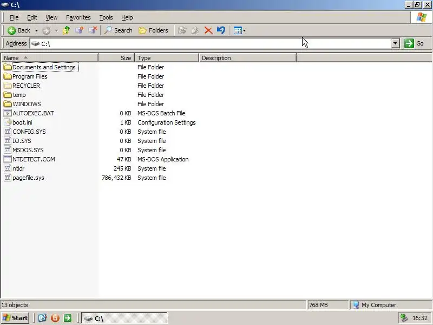The image size is (433, 325).
Task: Open the Favorites menu
Action: coord(78,17)
